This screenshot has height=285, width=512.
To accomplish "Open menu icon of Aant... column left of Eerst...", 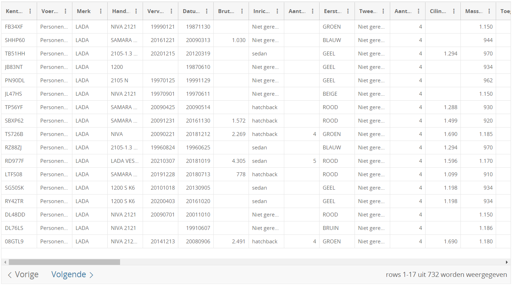I will pyautogui.click(x=312, y=11).
